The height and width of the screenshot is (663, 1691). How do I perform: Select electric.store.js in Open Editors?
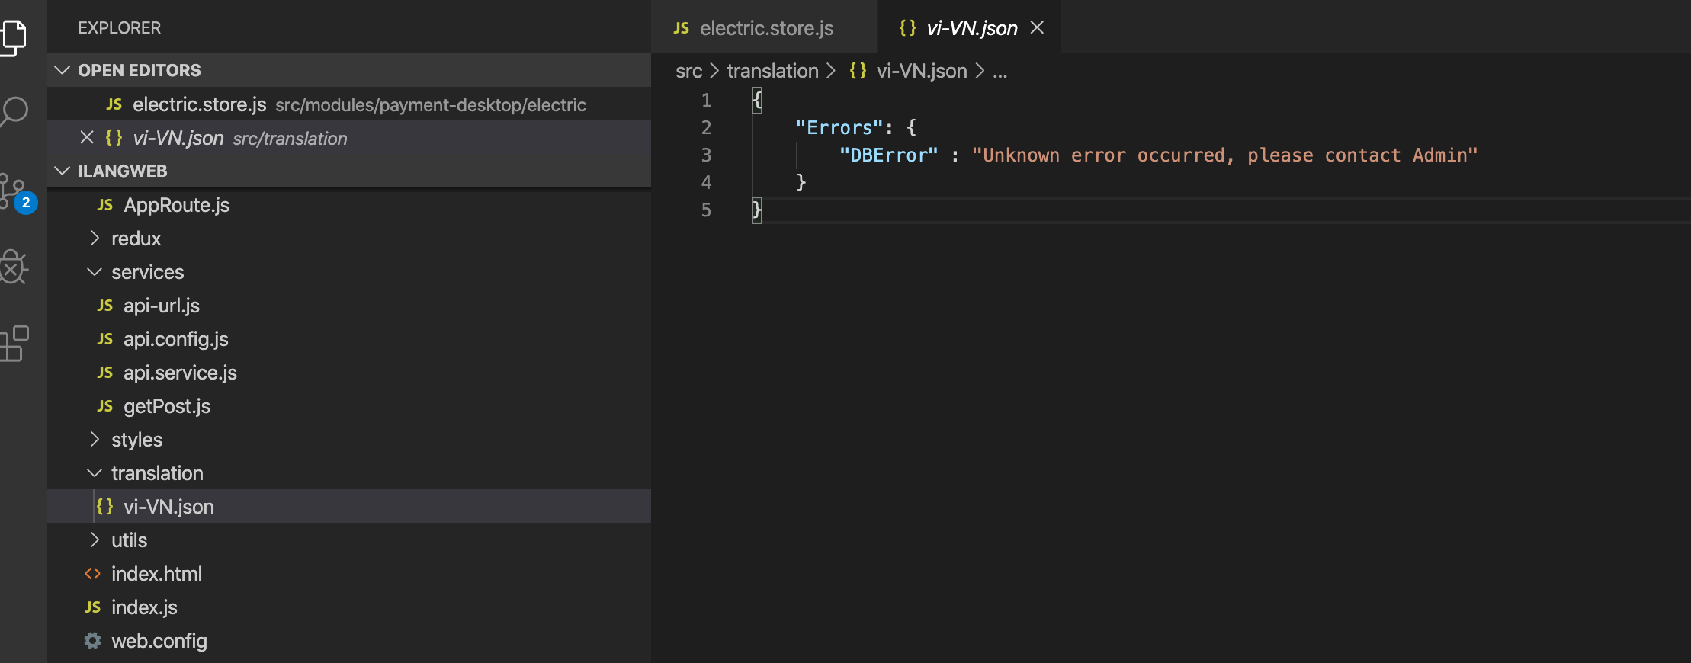click(x=199, y=104)
